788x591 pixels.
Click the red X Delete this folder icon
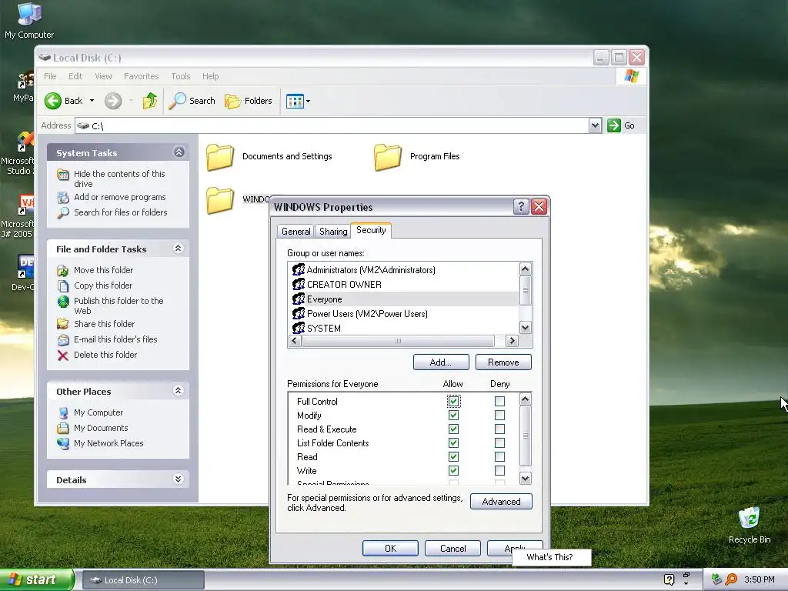(x=63, y=356)
